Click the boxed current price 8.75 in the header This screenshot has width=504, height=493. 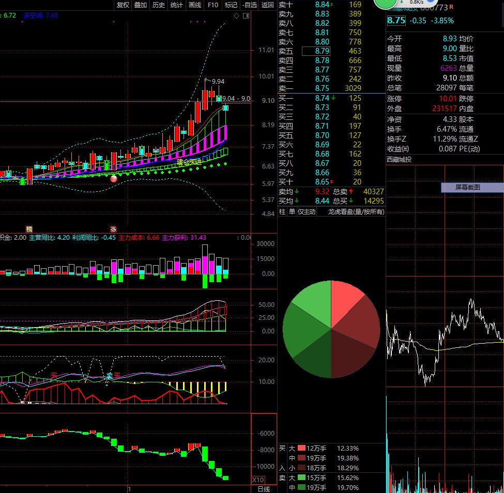point(396,21)
